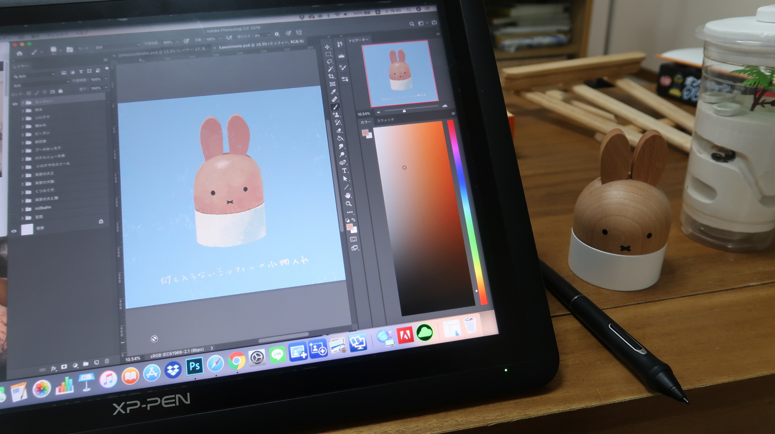Select the Path Selection tool
The height and width of the screenshot is (434, 775).
(345, 178)
